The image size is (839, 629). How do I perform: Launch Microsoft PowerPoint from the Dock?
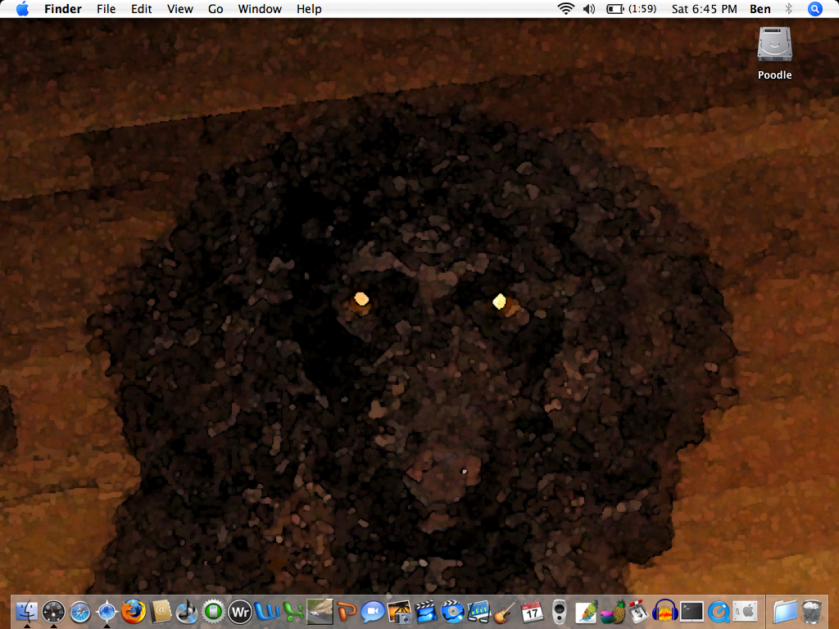click(x=347, y=611)
